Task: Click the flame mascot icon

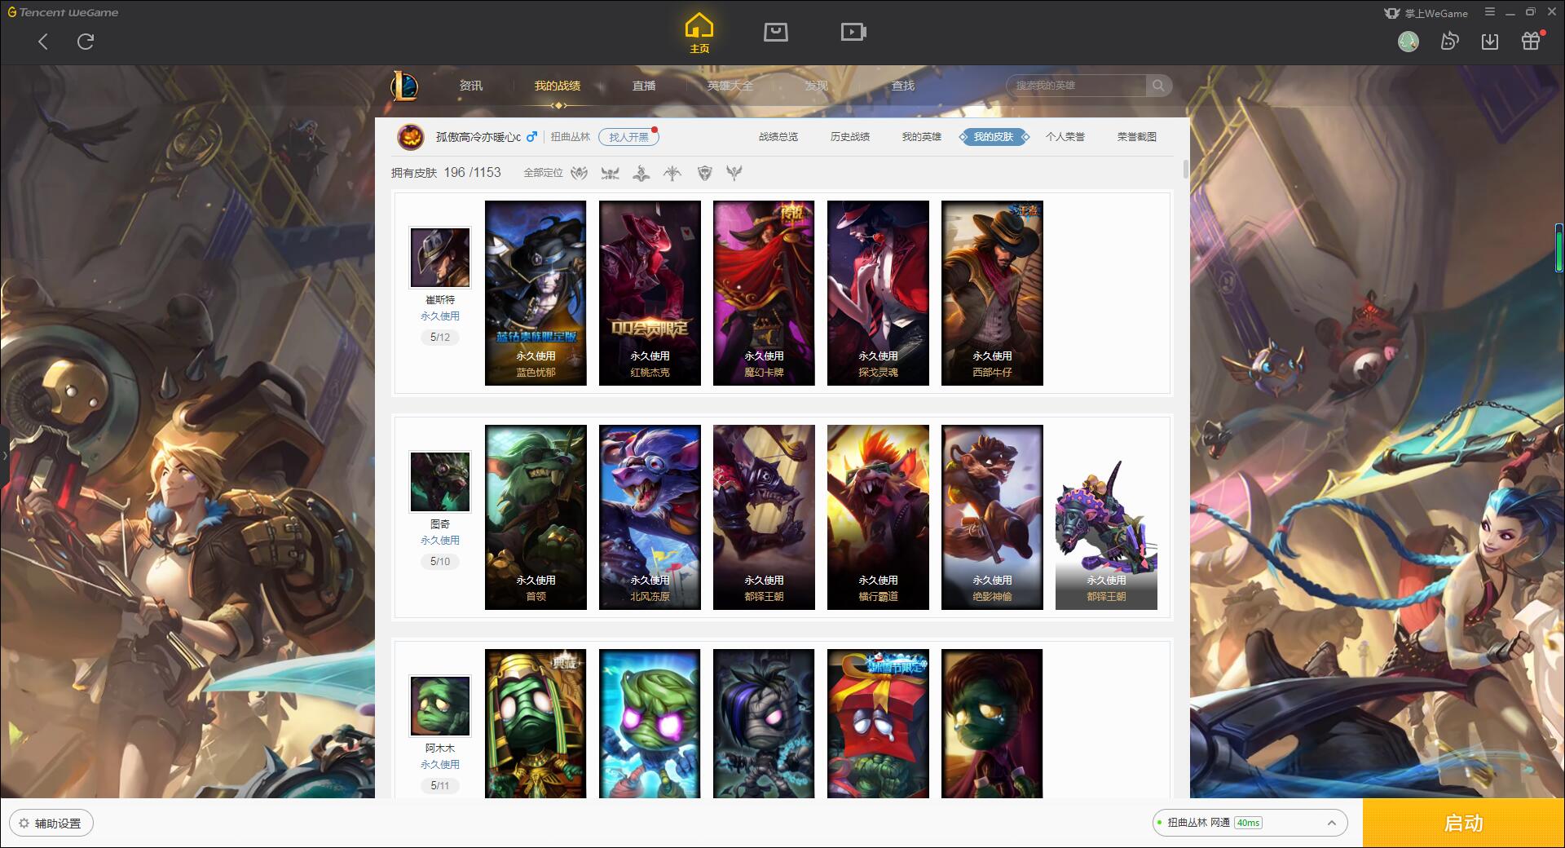Action: (1449, 42)
